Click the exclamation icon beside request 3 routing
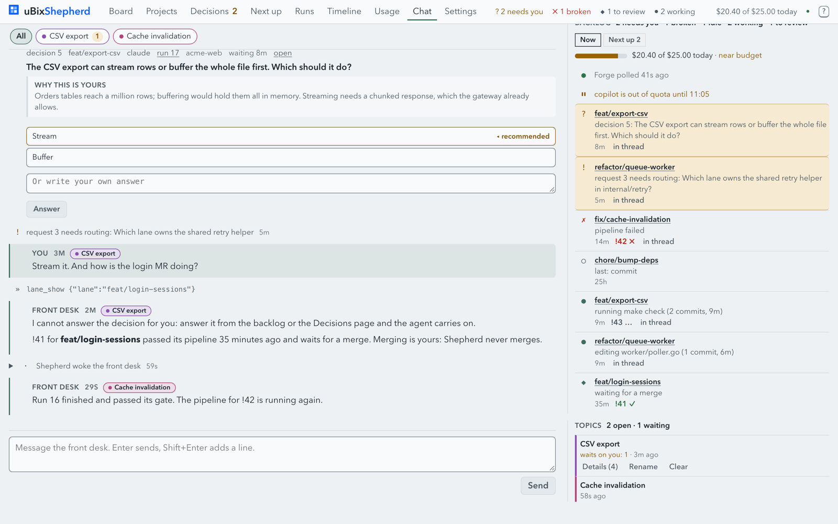Viewport: 838px width, 524px height. pos(17,232)
